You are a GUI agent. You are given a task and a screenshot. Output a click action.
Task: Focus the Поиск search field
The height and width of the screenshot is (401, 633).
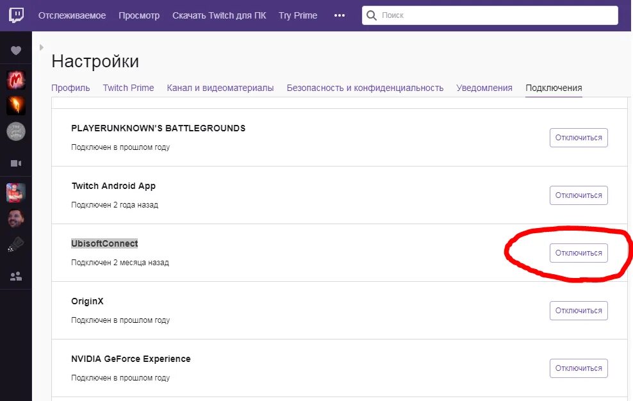point(490,15)
